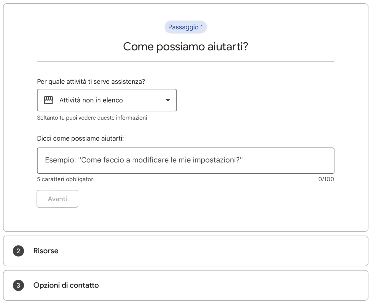Click the 'Passaggio 1' badge
This screenshot has width=371, height=304.
click(186, 27)
